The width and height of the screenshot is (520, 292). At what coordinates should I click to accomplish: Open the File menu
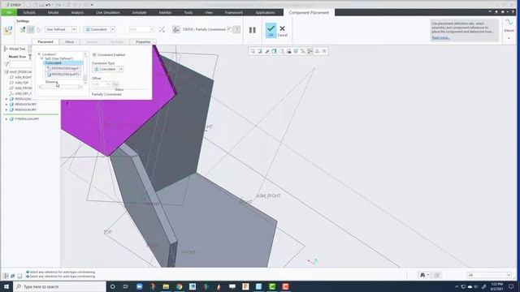click(9, 13)
